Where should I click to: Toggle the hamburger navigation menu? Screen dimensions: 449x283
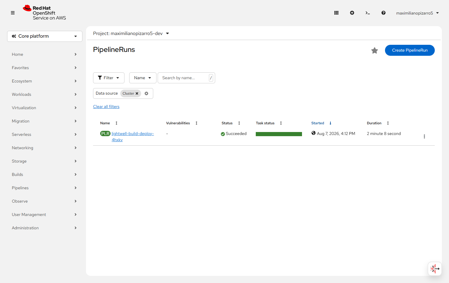tap(13, 13)
